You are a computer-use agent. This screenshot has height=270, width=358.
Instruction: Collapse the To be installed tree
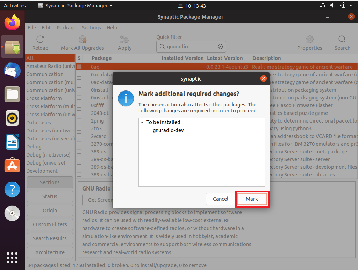(142, 122)
